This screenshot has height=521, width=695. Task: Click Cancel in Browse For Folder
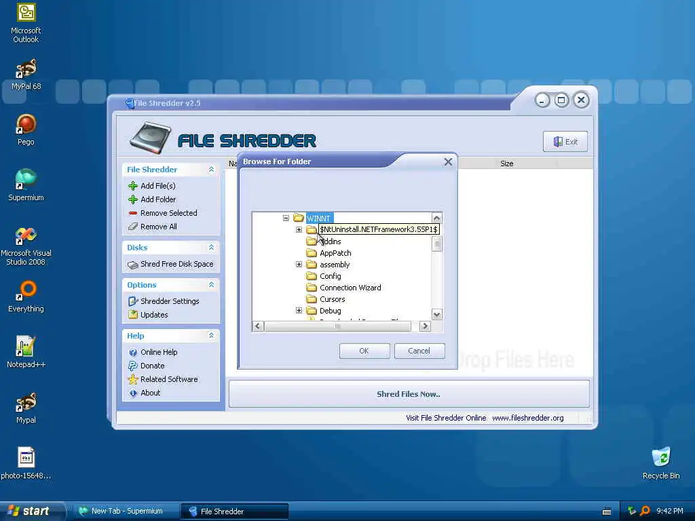pos(419,351)
